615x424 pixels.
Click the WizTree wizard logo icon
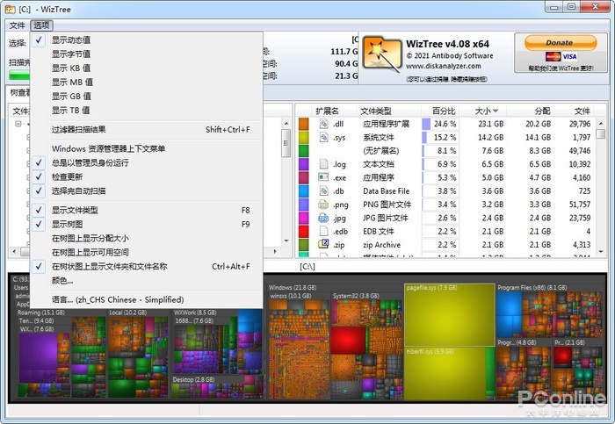click(x=383, y=55)
